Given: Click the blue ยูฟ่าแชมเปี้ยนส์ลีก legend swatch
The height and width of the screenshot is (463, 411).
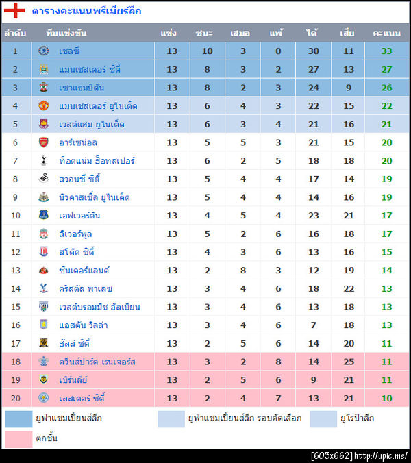Looking at the screenshot, I should tap(18, 418).
